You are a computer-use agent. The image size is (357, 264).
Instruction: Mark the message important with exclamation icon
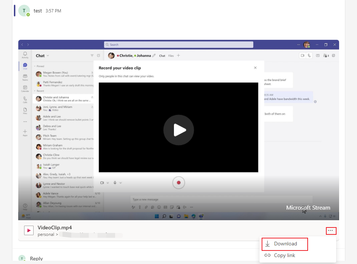[x=140, y=207]
